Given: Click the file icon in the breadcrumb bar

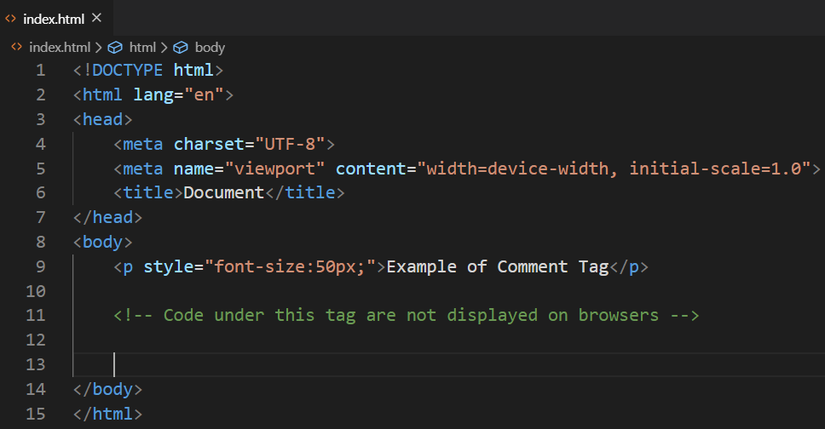Looking at the screenshot, I should click(16, 48).
